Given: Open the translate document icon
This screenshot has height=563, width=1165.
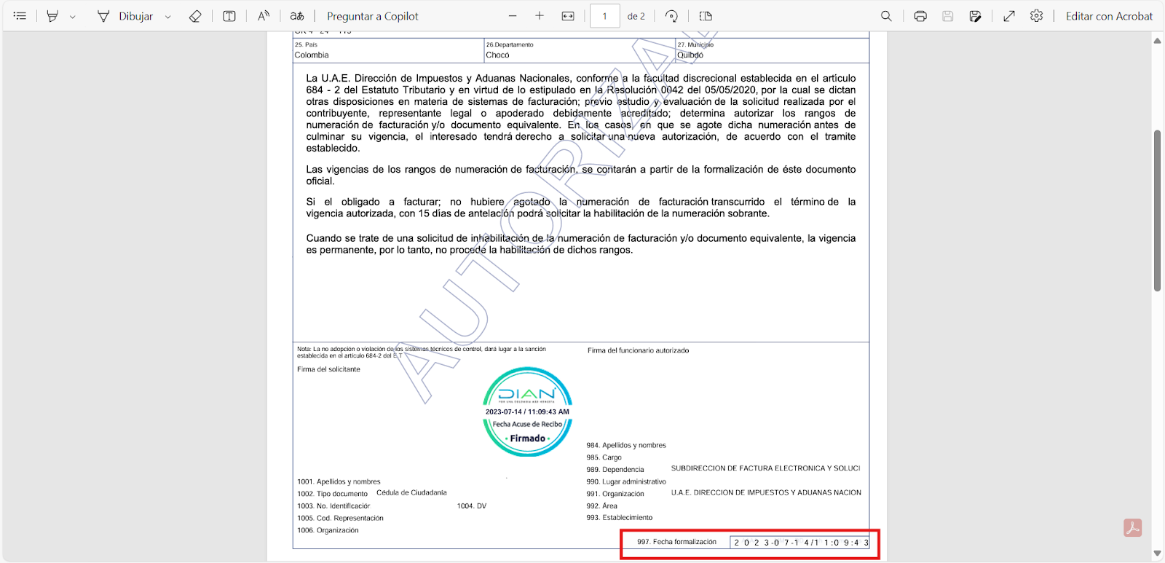Looking at the screenshot, I should pos(297,16).
